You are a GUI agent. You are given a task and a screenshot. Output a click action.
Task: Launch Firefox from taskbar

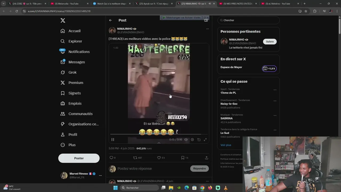coord(210,188)
